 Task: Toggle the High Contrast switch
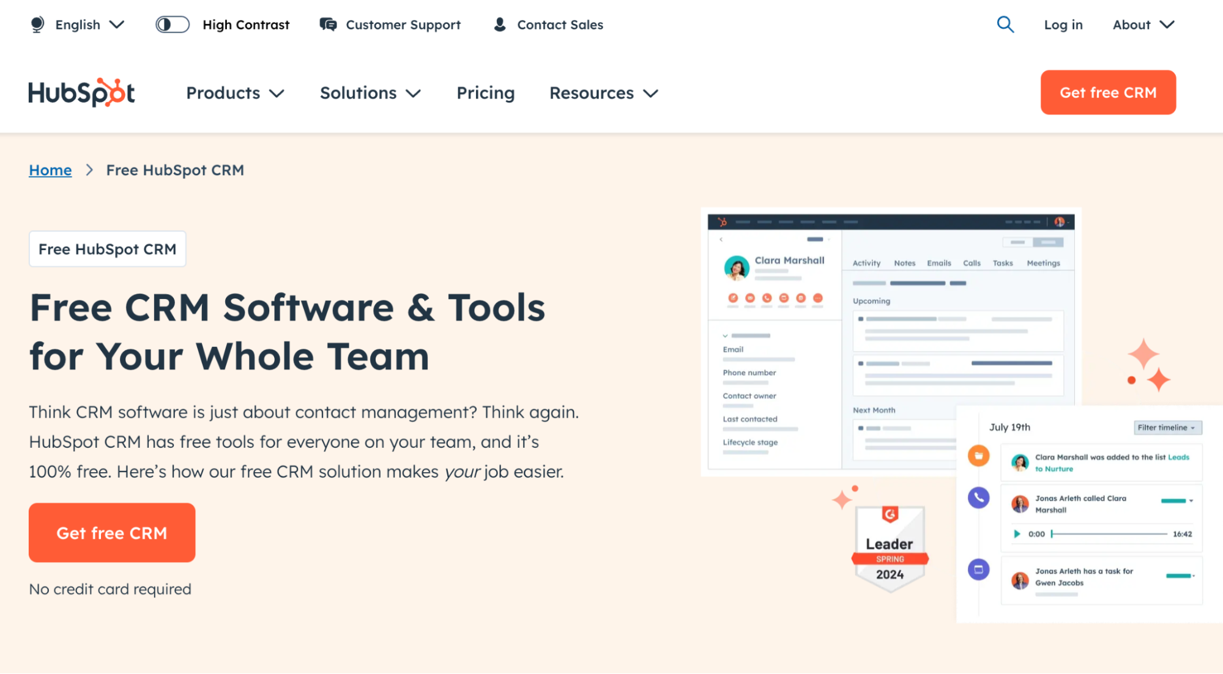tap(172, 24)
